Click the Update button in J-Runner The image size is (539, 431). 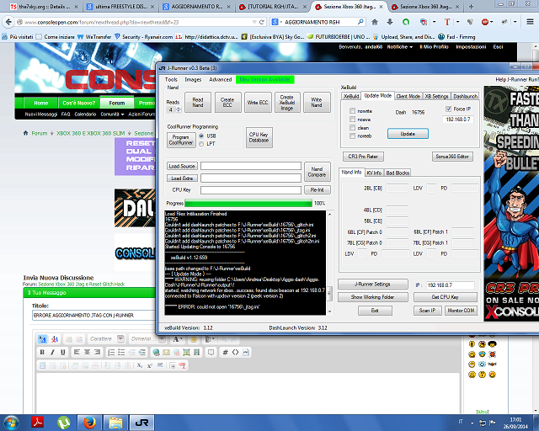408,134
